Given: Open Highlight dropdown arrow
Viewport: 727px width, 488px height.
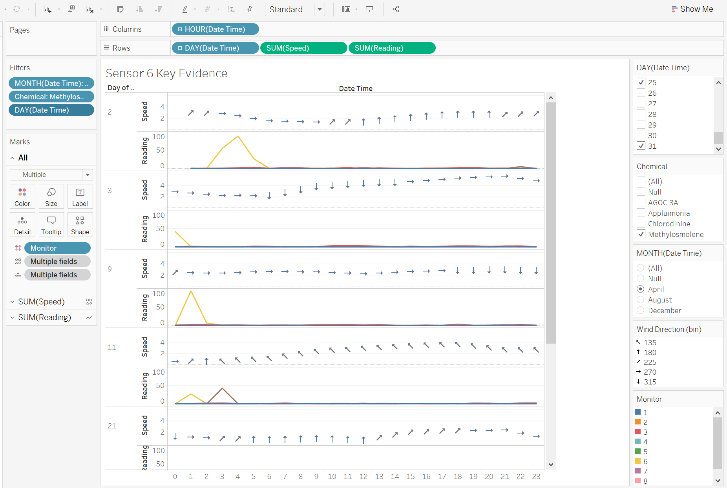Looking at the screenshot, I should click(195, 9).
